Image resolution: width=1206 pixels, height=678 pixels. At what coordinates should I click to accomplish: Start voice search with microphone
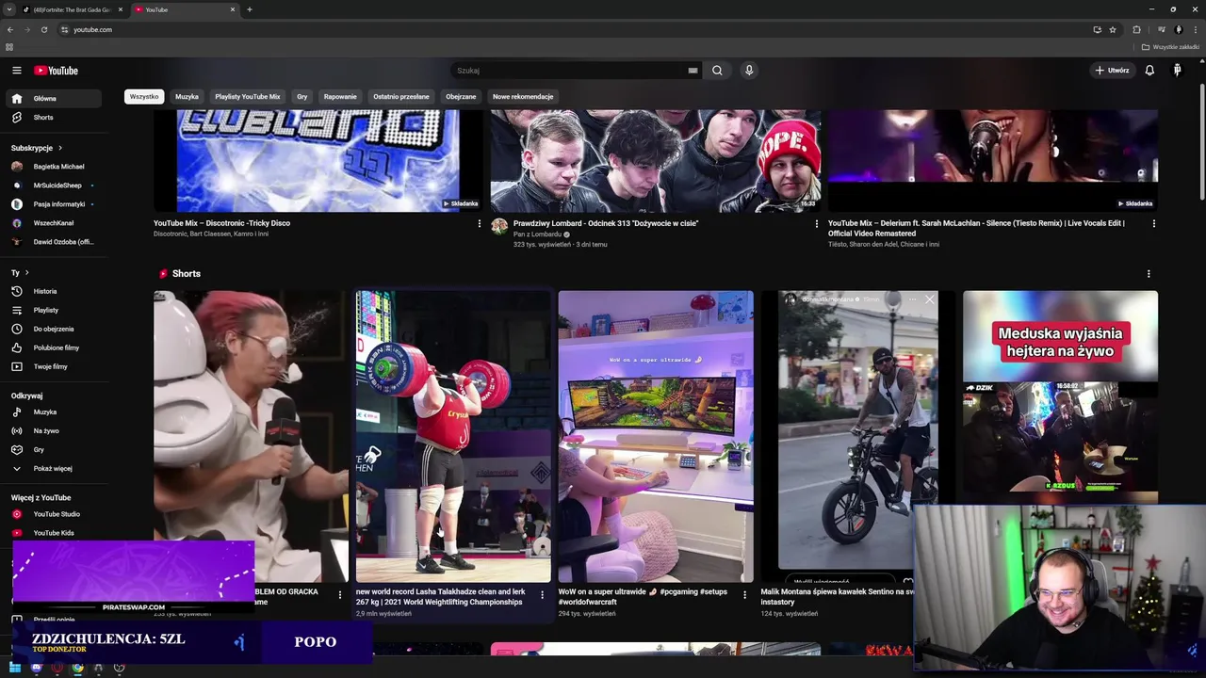click(749, 71)
